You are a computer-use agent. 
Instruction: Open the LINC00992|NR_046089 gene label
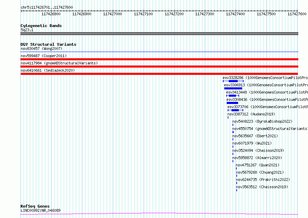click(40, 210)
